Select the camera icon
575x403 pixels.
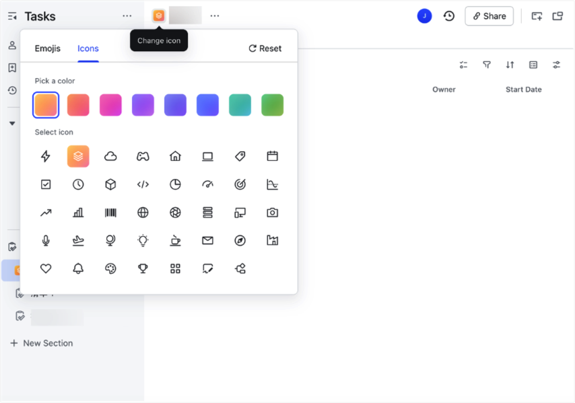click(272, 213)
